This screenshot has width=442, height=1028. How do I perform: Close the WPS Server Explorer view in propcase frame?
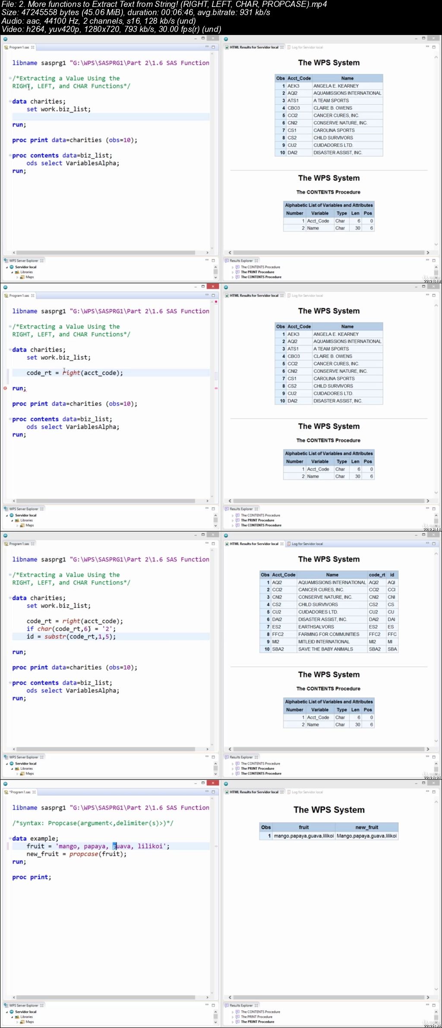click(42, 1005)
